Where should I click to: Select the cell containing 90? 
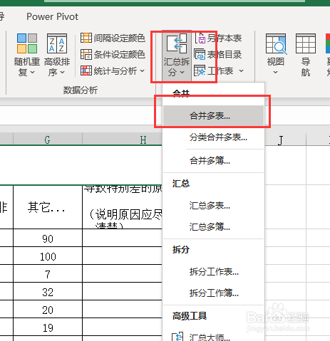(x=48, y=238)
